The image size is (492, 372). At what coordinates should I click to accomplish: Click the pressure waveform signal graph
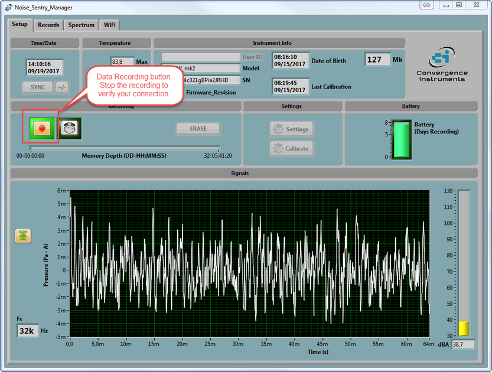[x=249, y=263]
